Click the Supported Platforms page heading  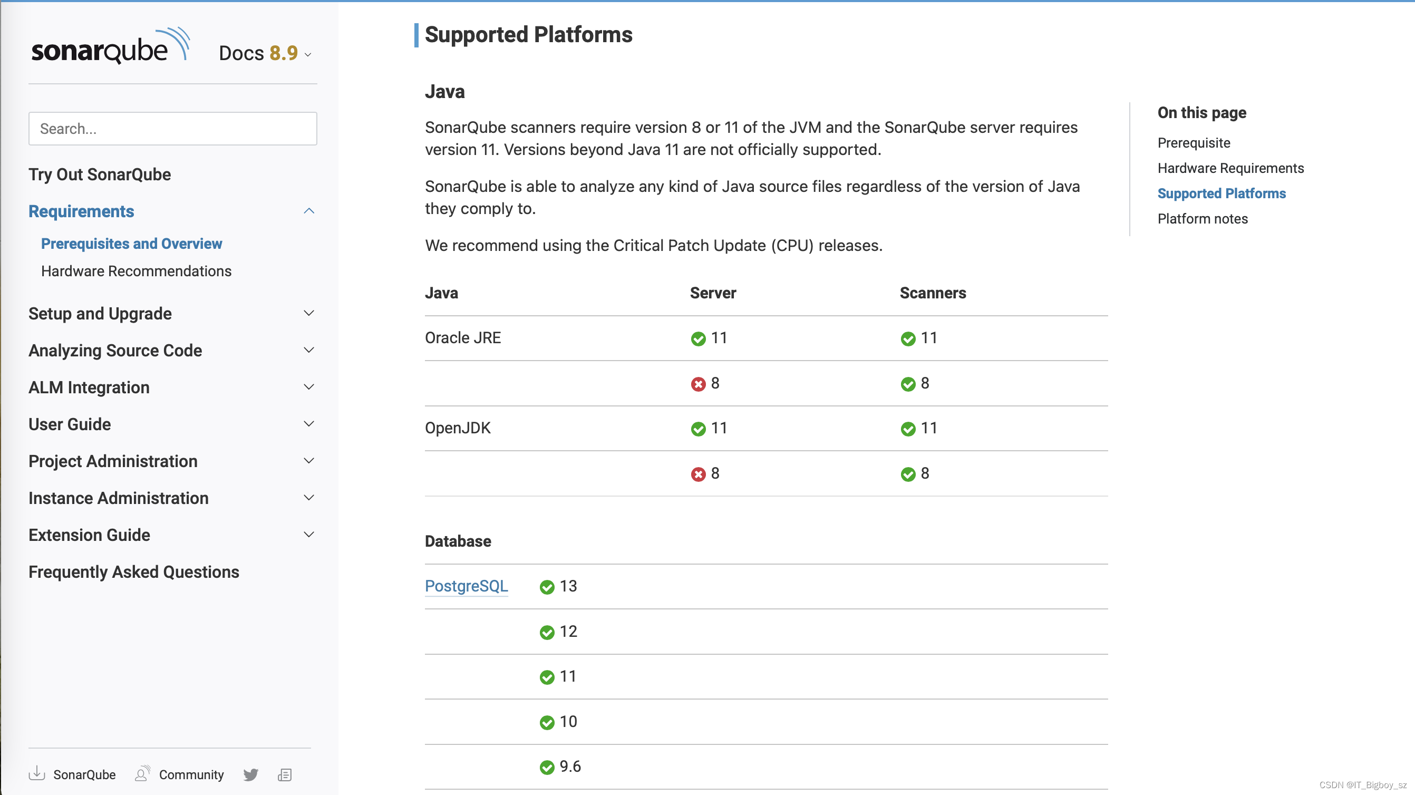click(x=528, y=35)
